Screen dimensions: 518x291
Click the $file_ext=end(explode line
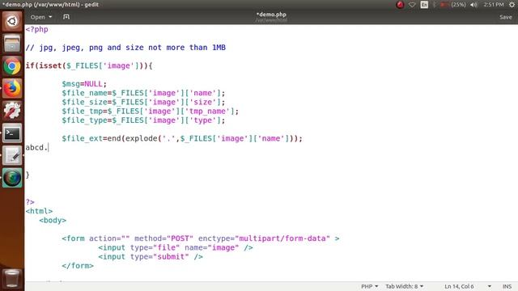(x=182, y=138)
